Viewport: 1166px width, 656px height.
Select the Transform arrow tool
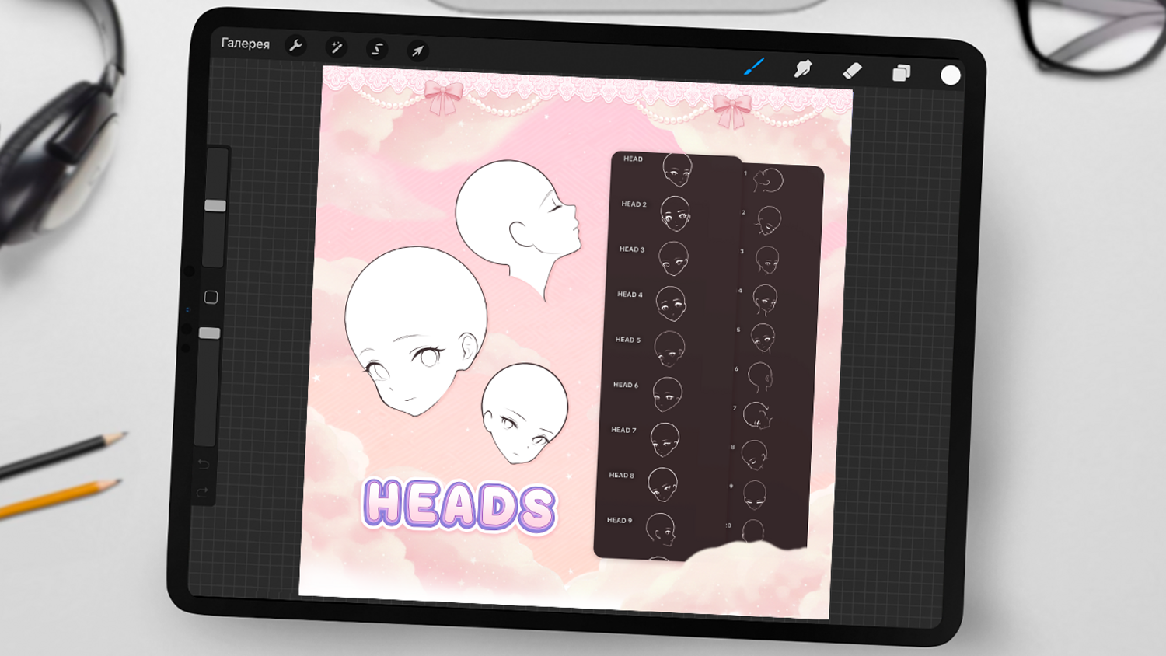pyautogui.click(x=417, y=51)
